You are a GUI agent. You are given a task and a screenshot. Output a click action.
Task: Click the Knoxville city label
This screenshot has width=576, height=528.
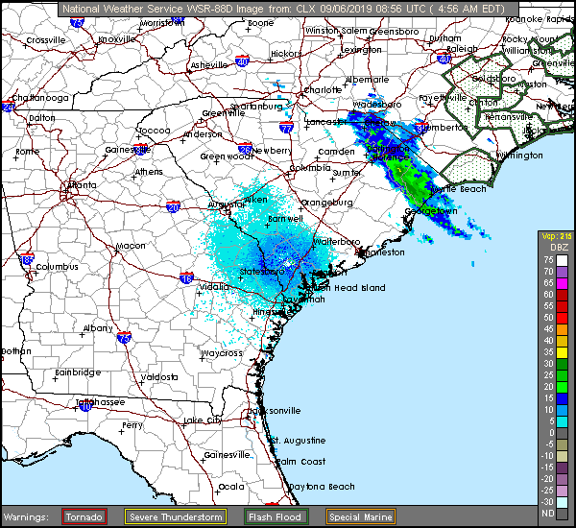(x=117, y=39)
